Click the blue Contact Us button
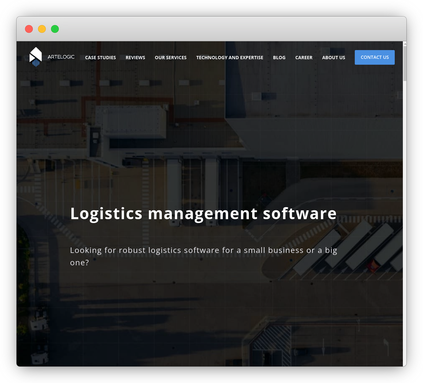 pyautogui.click(x=375, y=57)
